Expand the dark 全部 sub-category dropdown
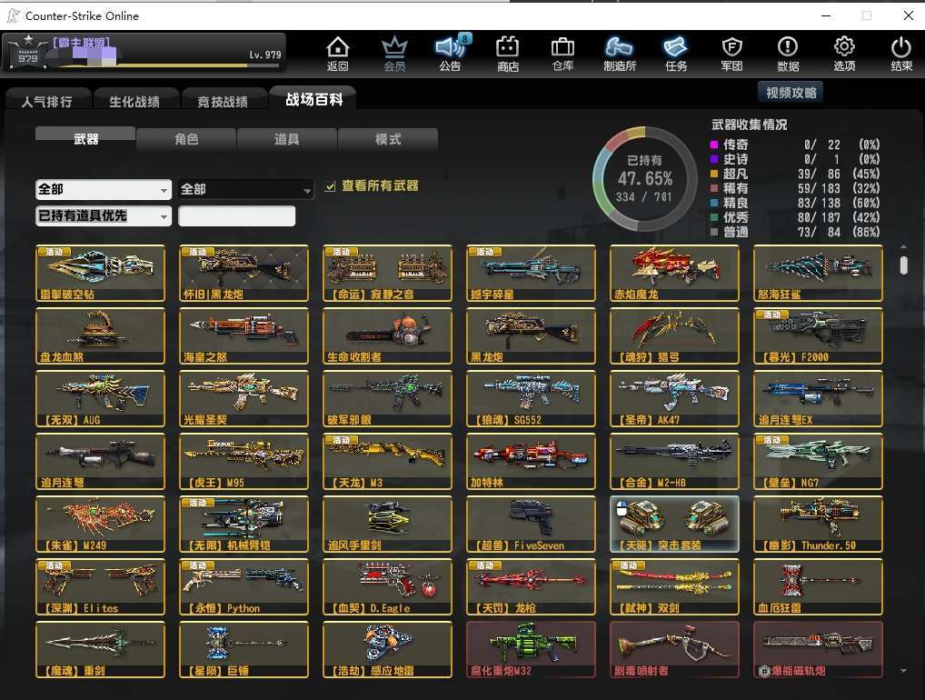This screenshot has height=700, width=925. point(245,189)
